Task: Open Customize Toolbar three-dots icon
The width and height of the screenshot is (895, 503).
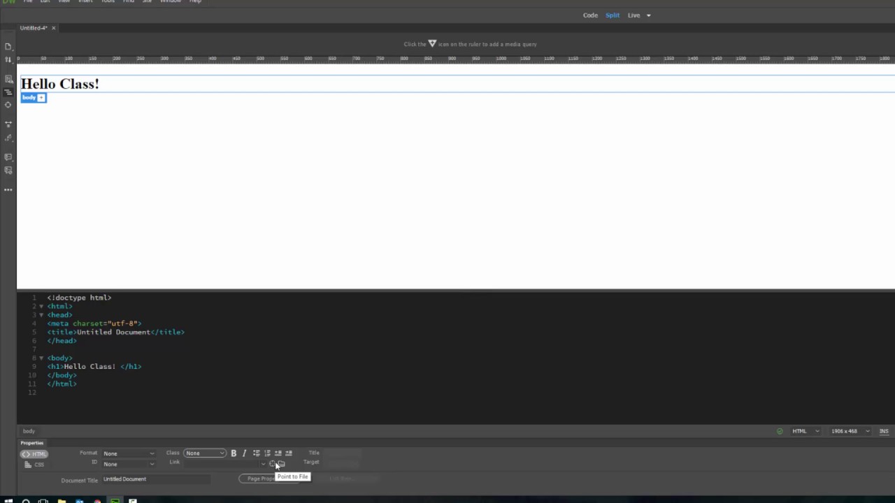Action: [x=8, y=189]
